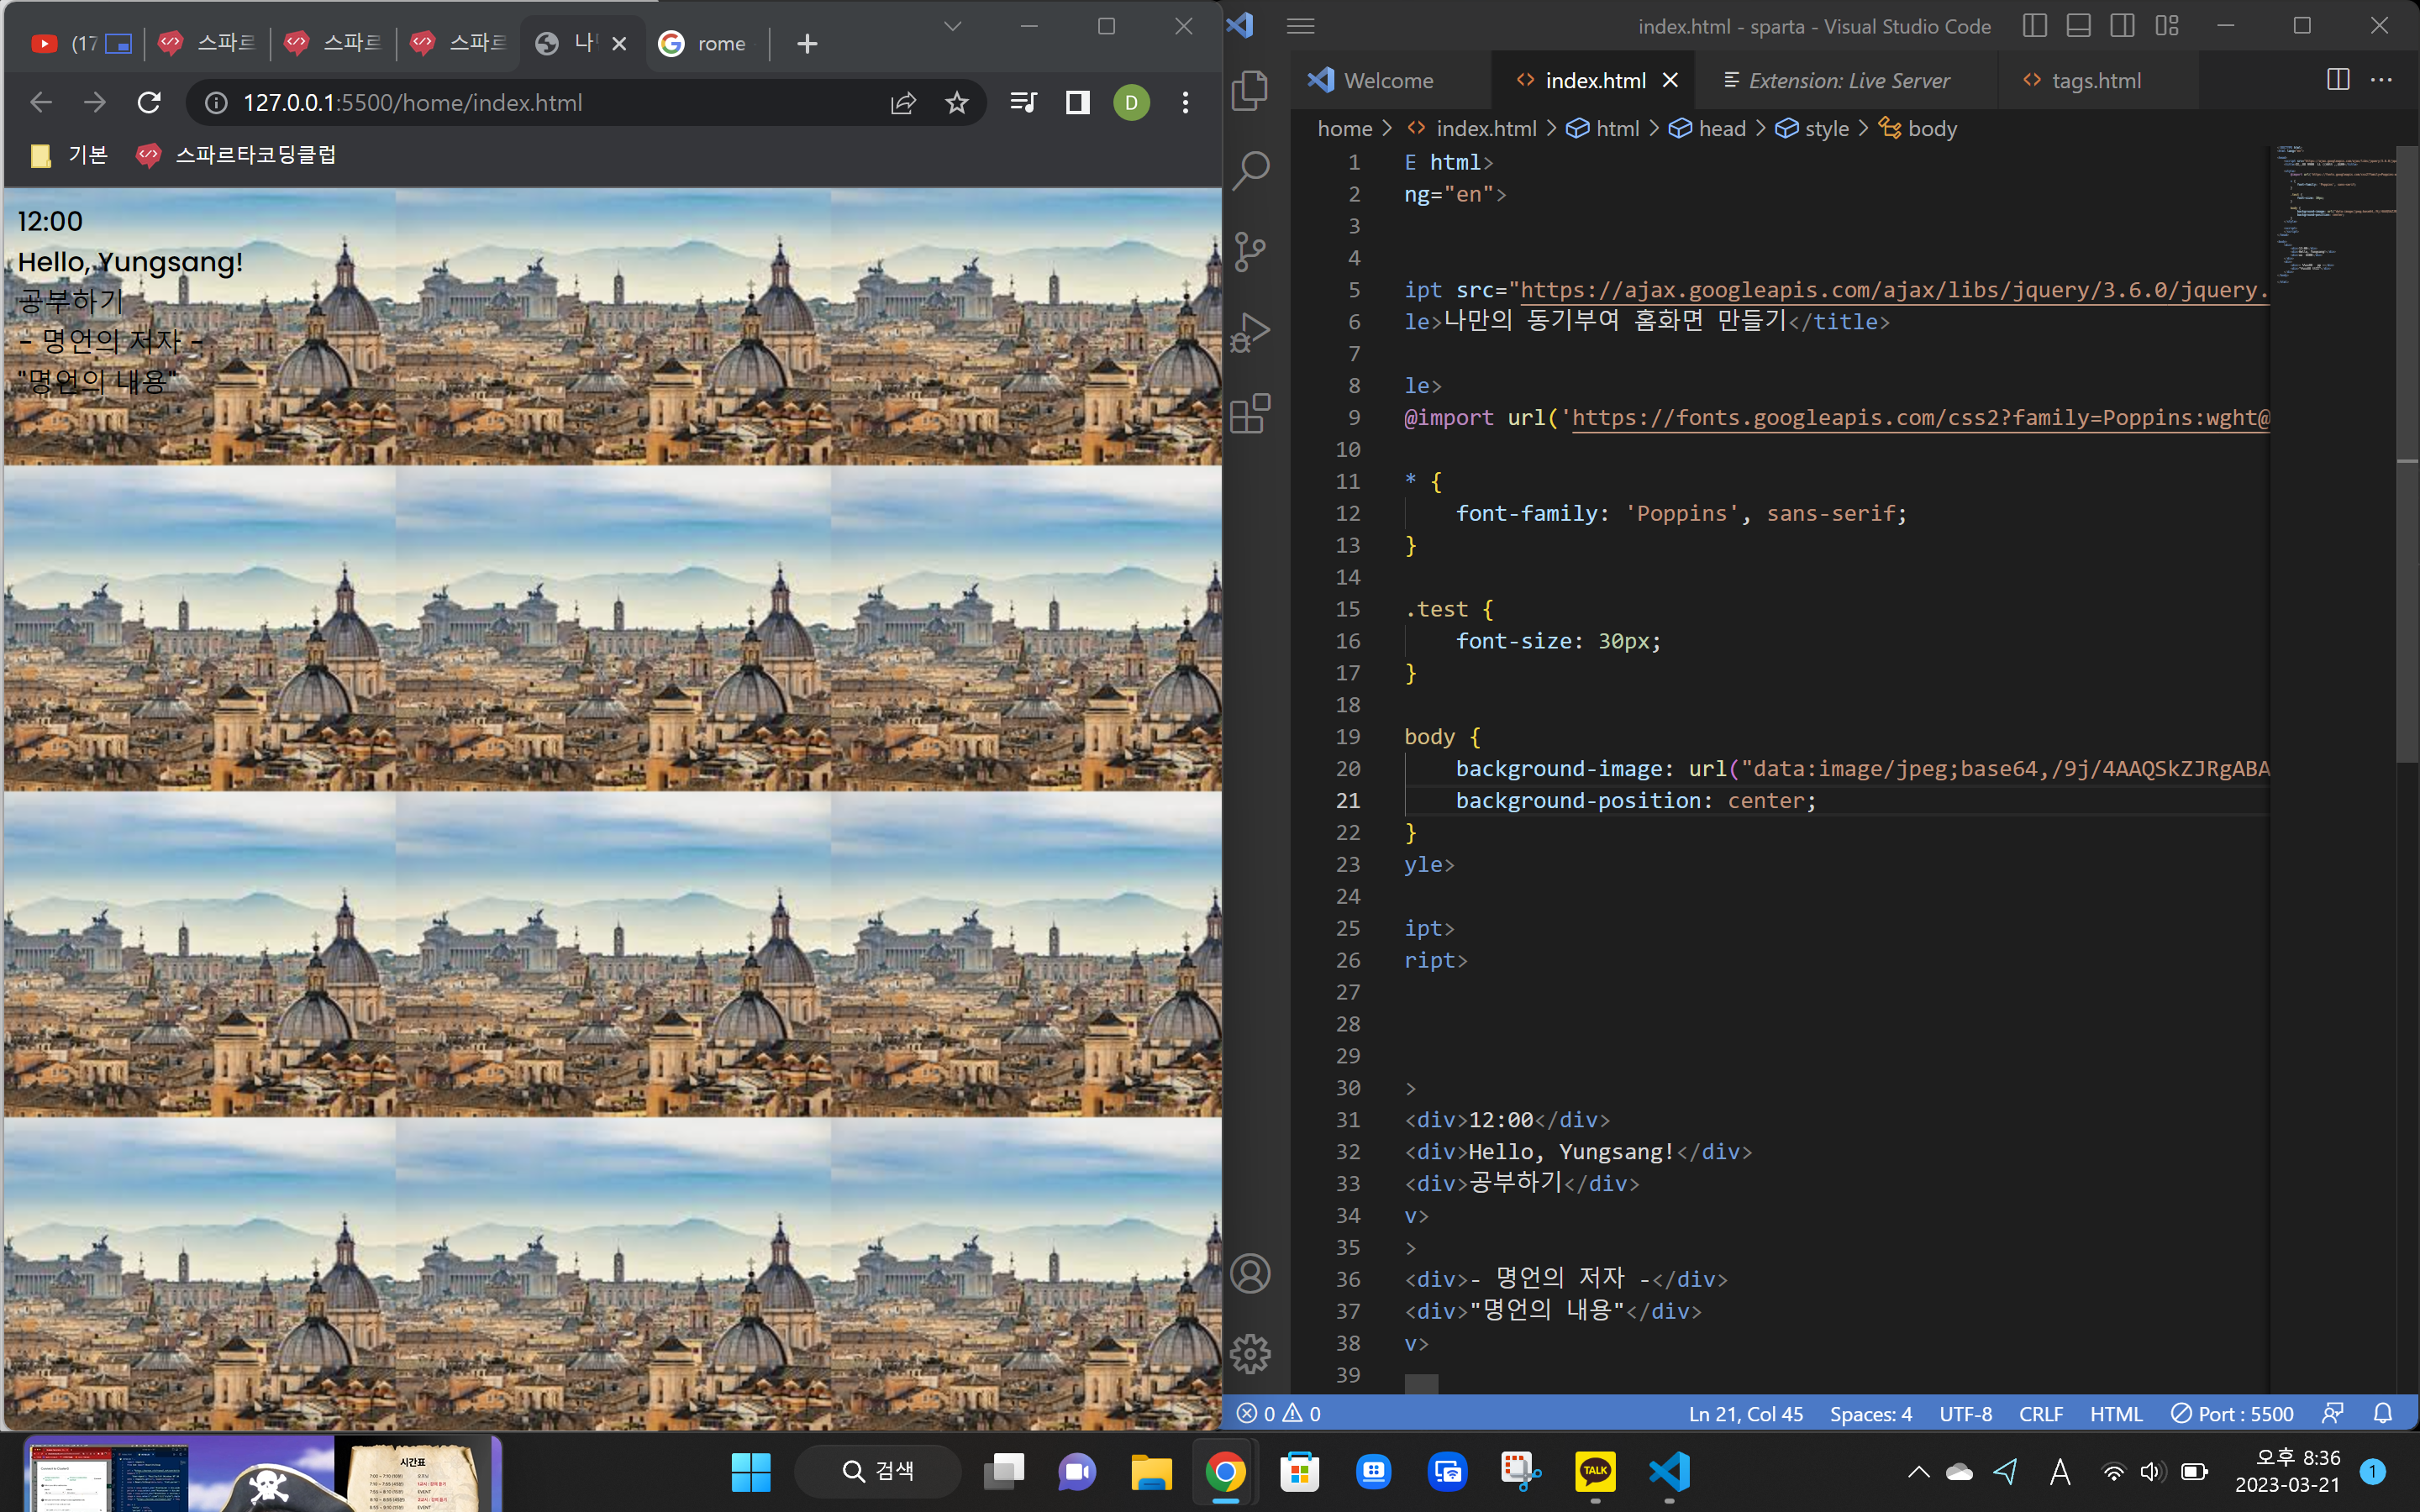Viewport: 2420px width, 1512px height.
Task: Open the Extensions view in VS Code
Action: (1250, 413)
